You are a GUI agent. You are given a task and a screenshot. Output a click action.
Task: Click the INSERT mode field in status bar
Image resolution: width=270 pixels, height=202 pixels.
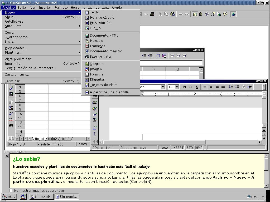tap(178, 148)
